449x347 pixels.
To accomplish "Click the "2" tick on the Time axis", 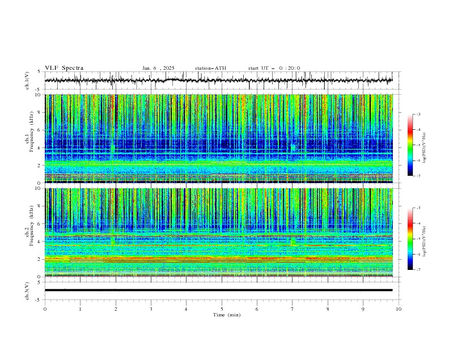I will (x=116, y=309).
